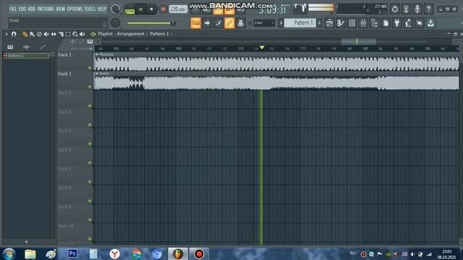
Task: Open the Browser panel from toolbar
Action: pos(375,23)
